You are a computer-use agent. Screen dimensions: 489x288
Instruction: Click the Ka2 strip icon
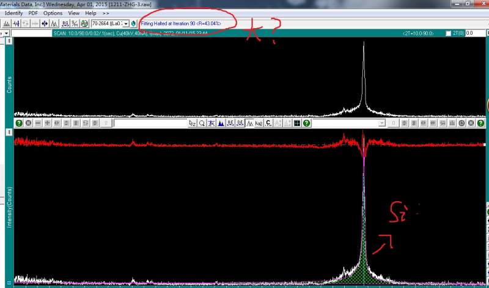259,124
